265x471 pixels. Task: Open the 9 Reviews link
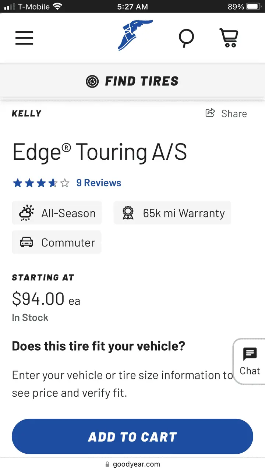point(99,183)
